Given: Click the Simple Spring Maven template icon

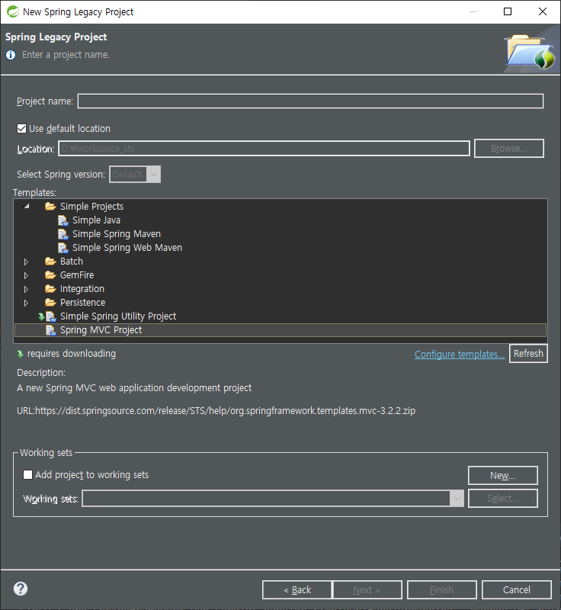Looking at the screenshot, I should coord(63,234).
